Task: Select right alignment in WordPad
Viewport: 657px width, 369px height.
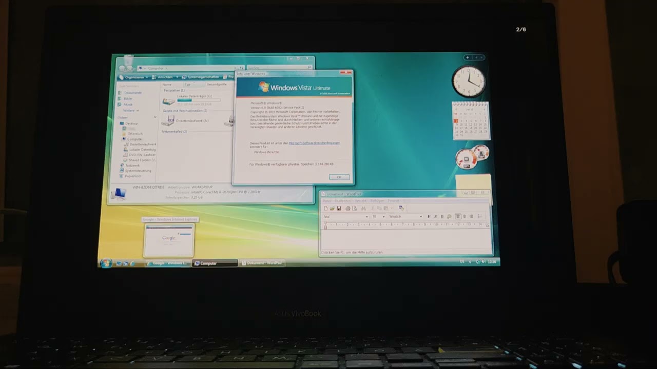Action: click(472, 216)
